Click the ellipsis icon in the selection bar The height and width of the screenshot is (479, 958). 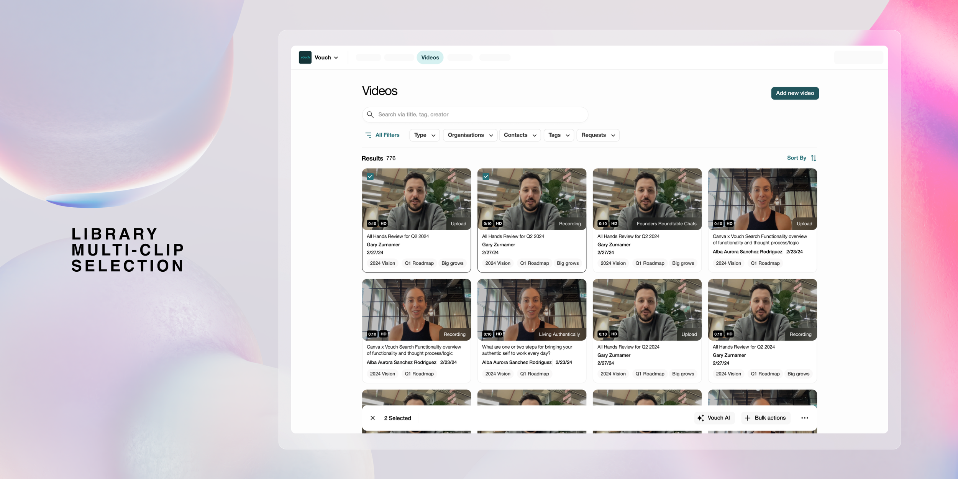point(804,418)
